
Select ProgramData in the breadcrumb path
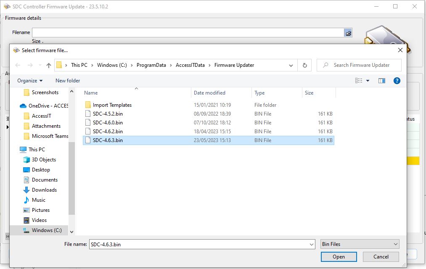[151, 65]
